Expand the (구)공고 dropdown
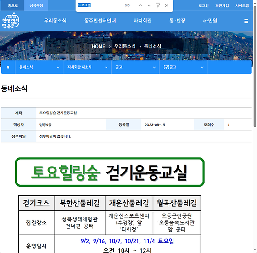The height and width of the screenshot is (253, 257). click(183, 67)
